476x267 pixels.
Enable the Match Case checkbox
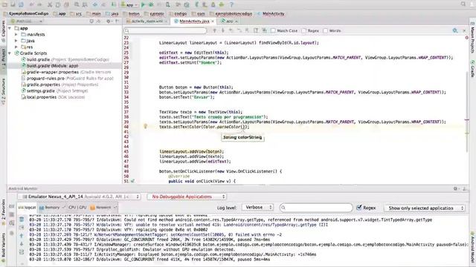[x=273, y=30]
